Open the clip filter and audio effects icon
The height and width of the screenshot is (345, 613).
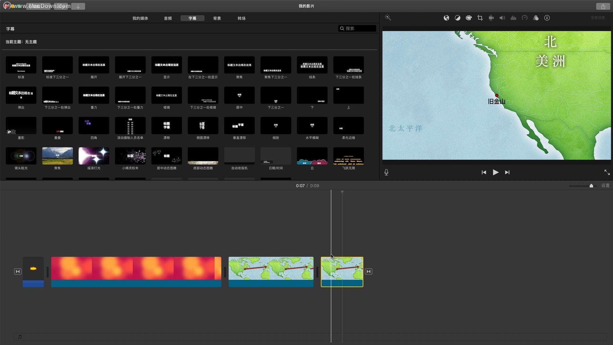536,18
